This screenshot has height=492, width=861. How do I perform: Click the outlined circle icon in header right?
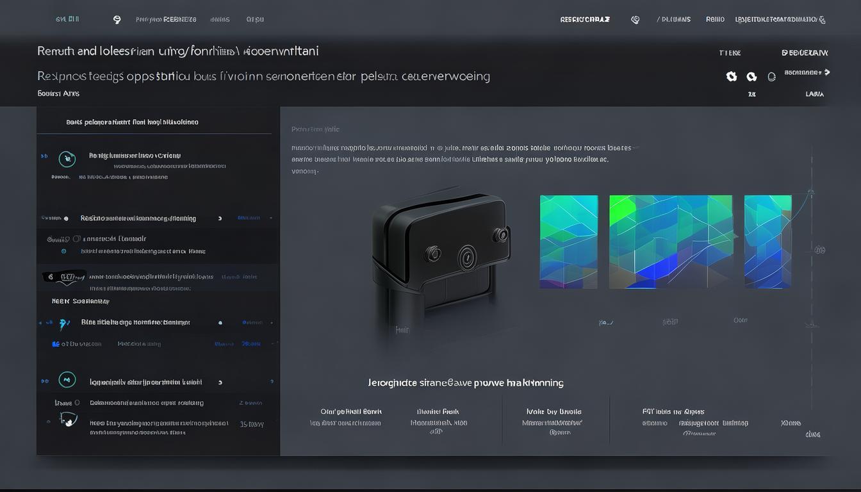point(771,76)
